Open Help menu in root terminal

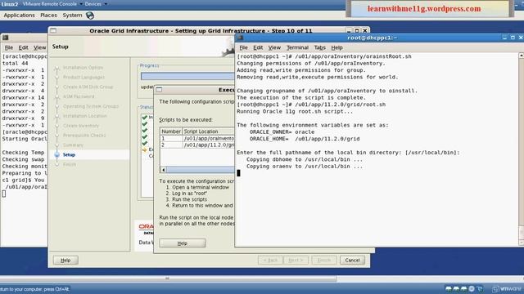pos(337,47)
